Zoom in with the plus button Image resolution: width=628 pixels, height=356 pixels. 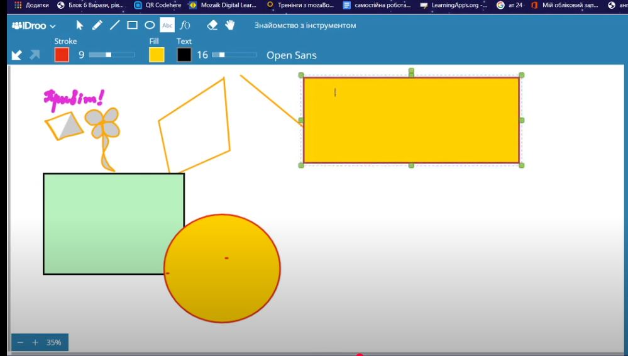[x=35, y=343]
